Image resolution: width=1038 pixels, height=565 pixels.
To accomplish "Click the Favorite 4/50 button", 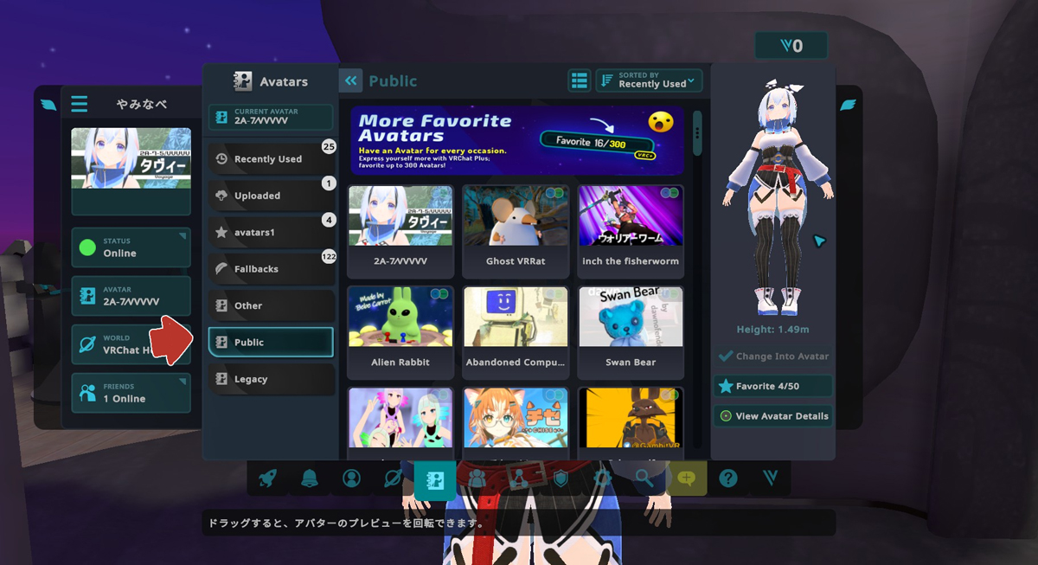I will pos(773,386).
